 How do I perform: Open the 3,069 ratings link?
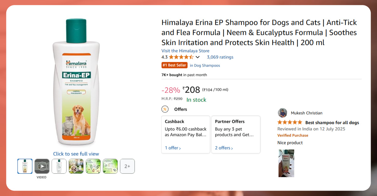220,57
